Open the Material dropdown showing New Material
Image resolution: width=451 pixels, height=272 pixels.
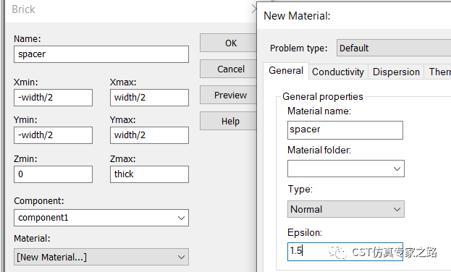[101, 257]
